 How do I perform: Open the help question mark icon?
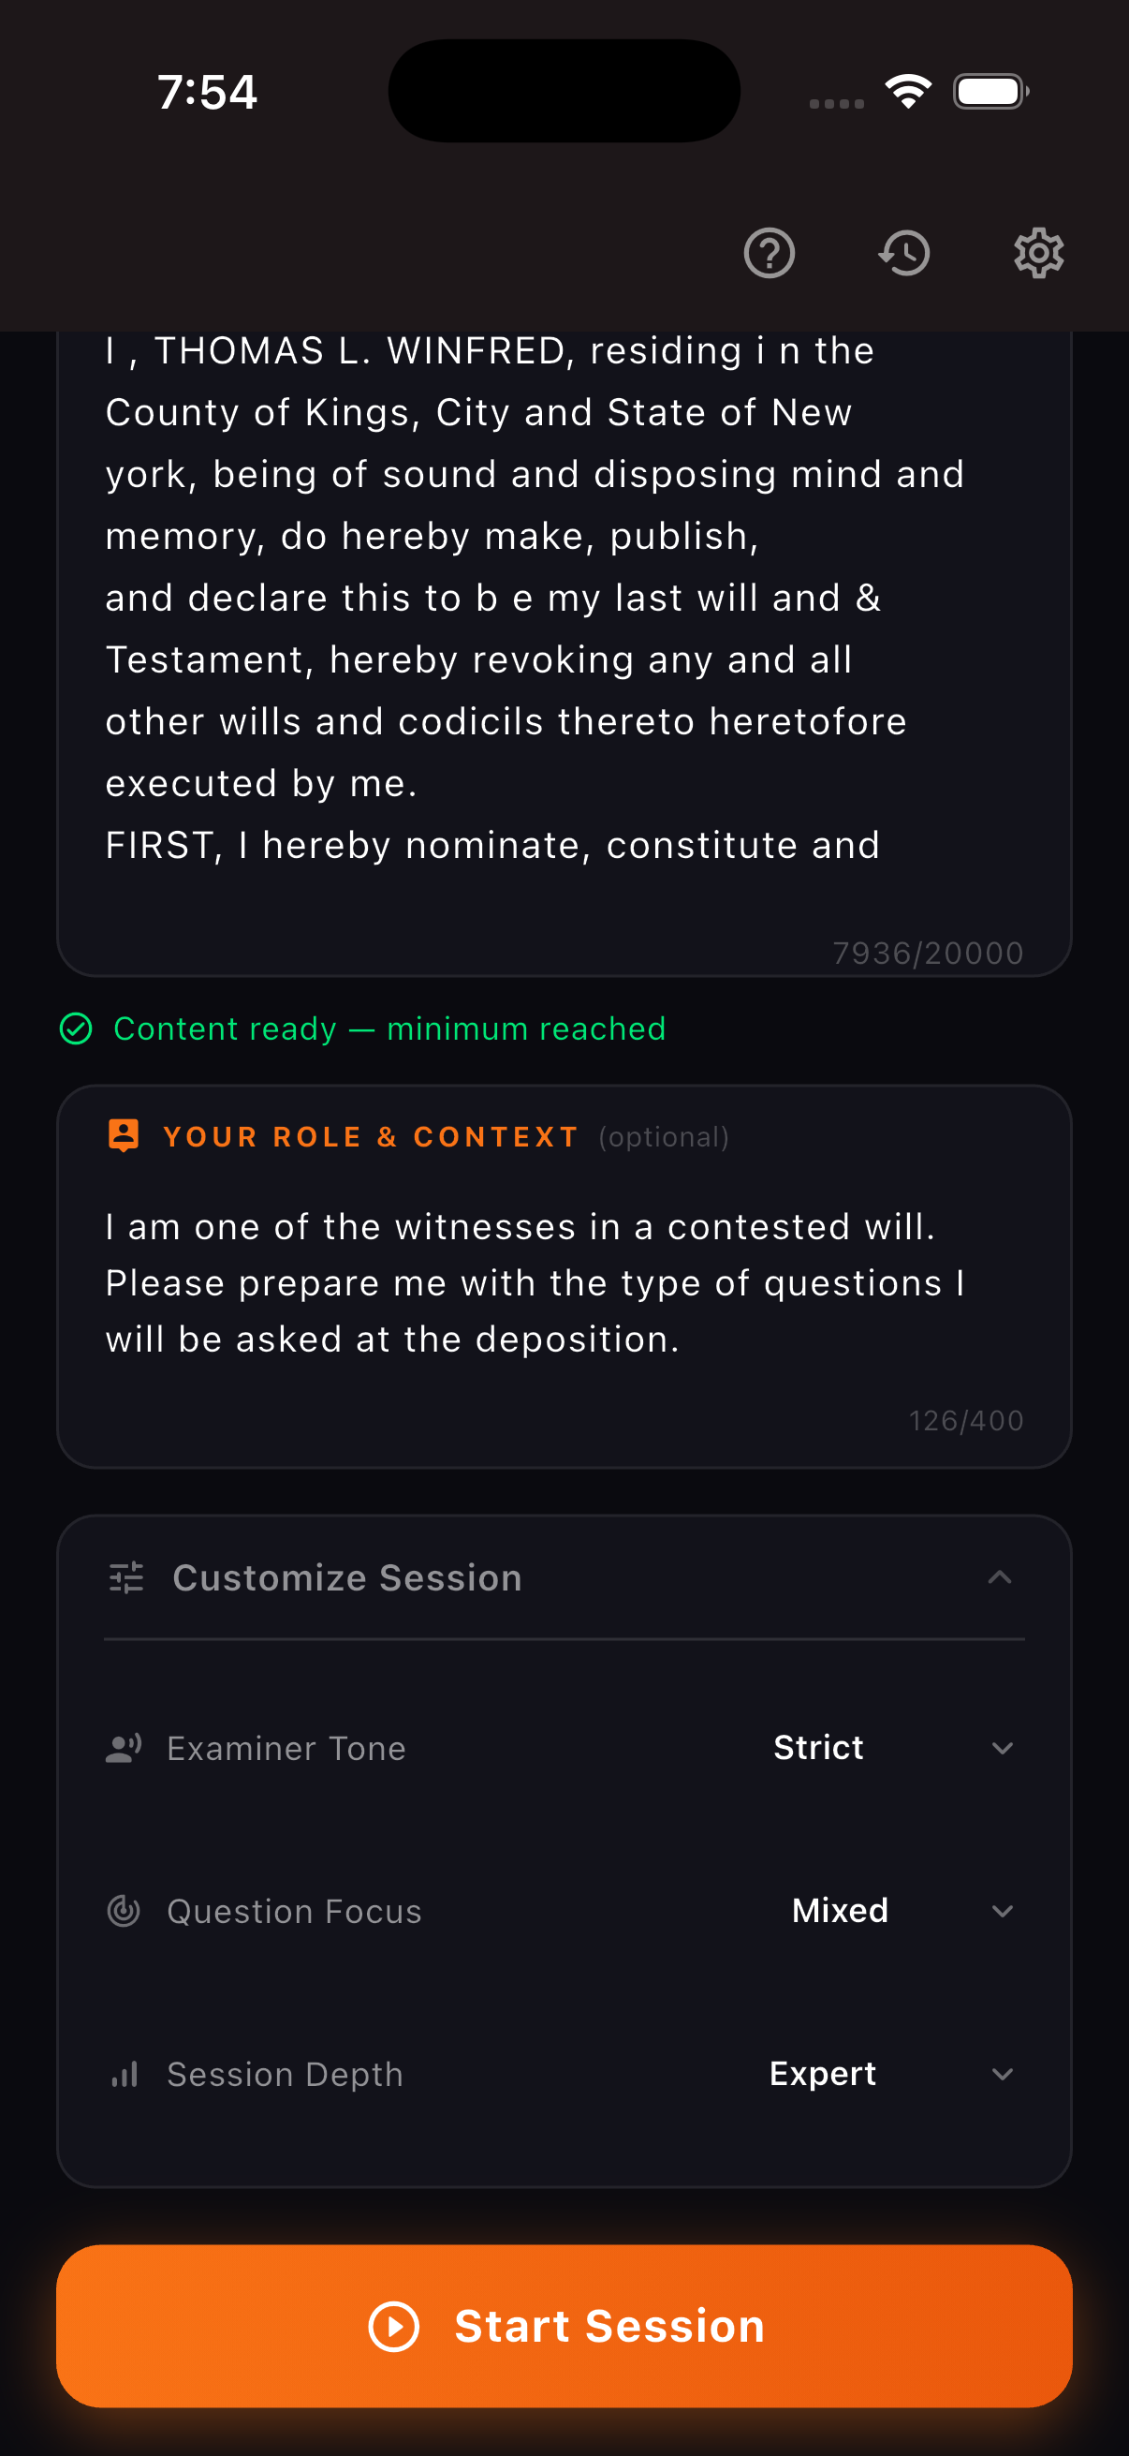coord(769,254)
